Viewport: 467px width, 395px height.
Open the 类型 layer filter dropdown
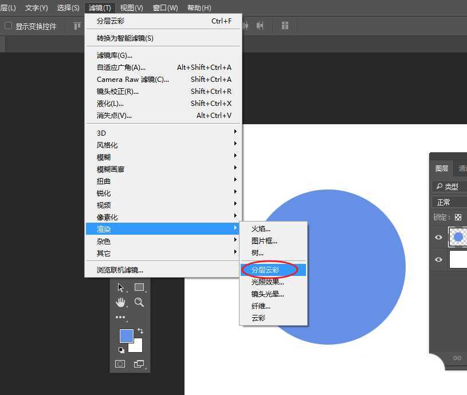[x=449, y=187]
